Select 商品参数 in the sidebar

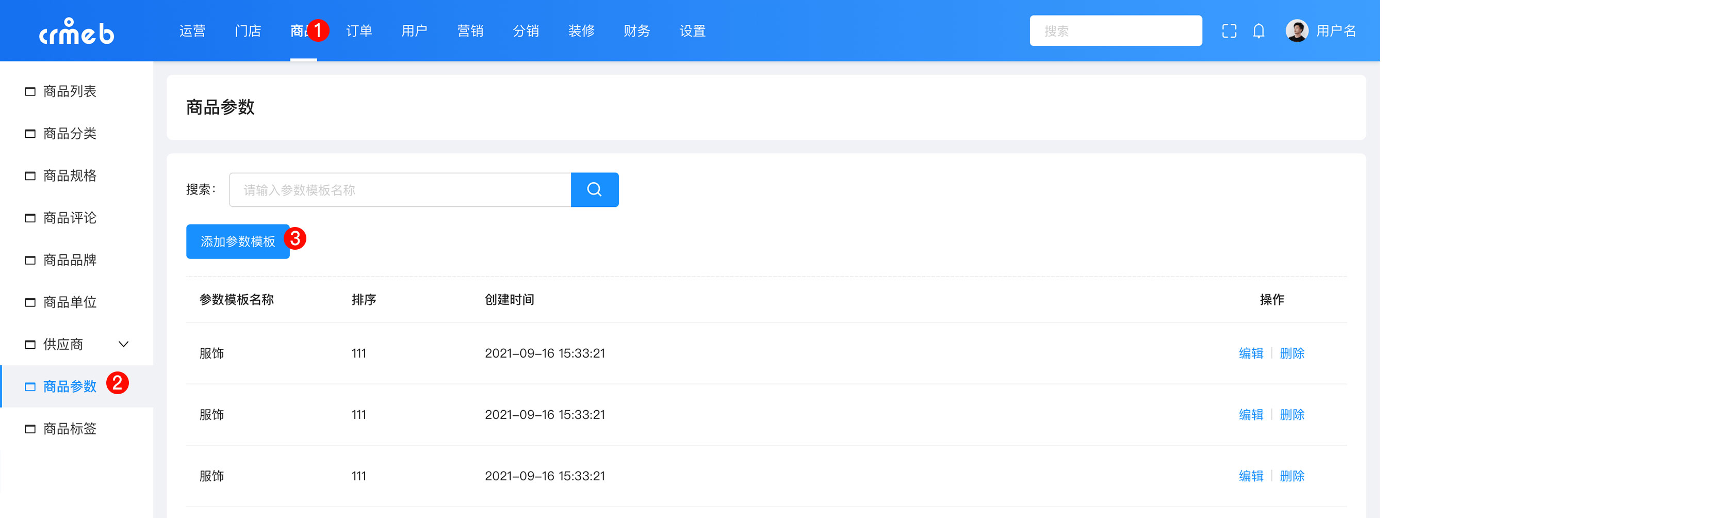click(x=70, y=386)
